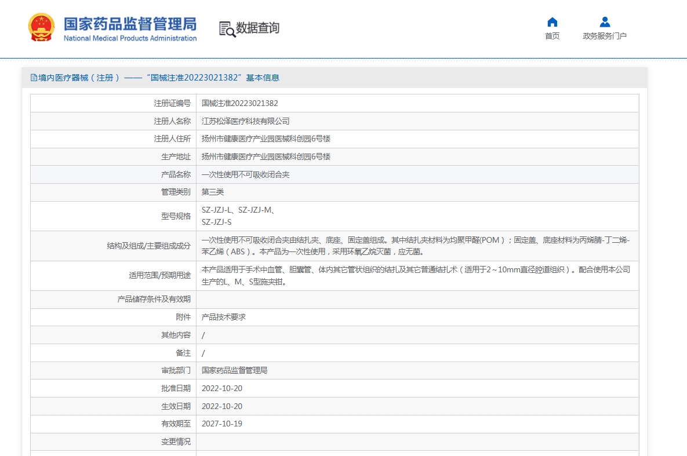Click the 结构及组成/主要组成成分 label
This screenshot has width=687, height=456.
[x=149, y=246]
